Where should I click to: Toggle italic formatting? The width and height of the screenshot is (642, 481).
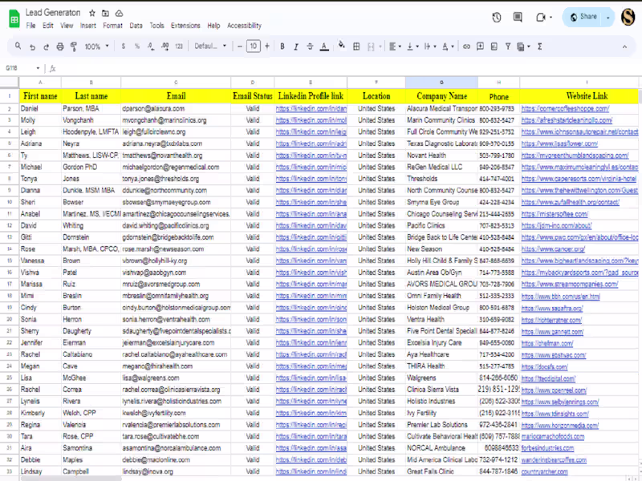pos(296,46)
